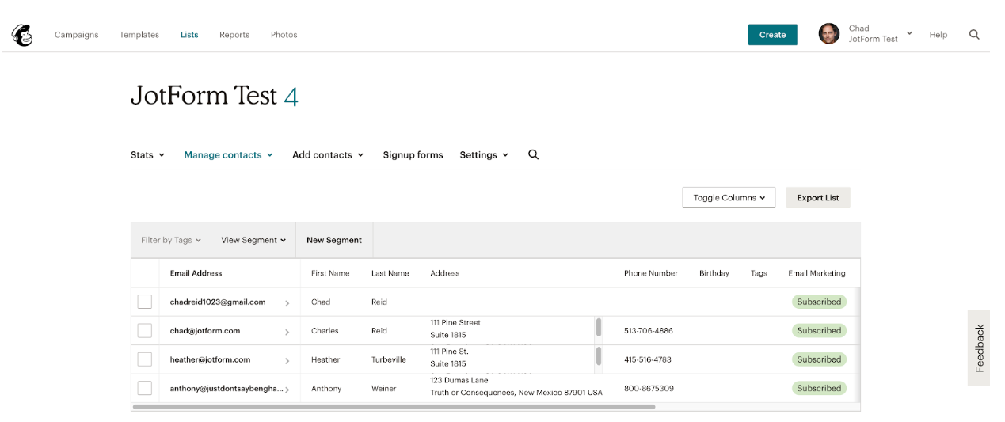Open contact arrow for heather@jotform.com

(287, 360)
